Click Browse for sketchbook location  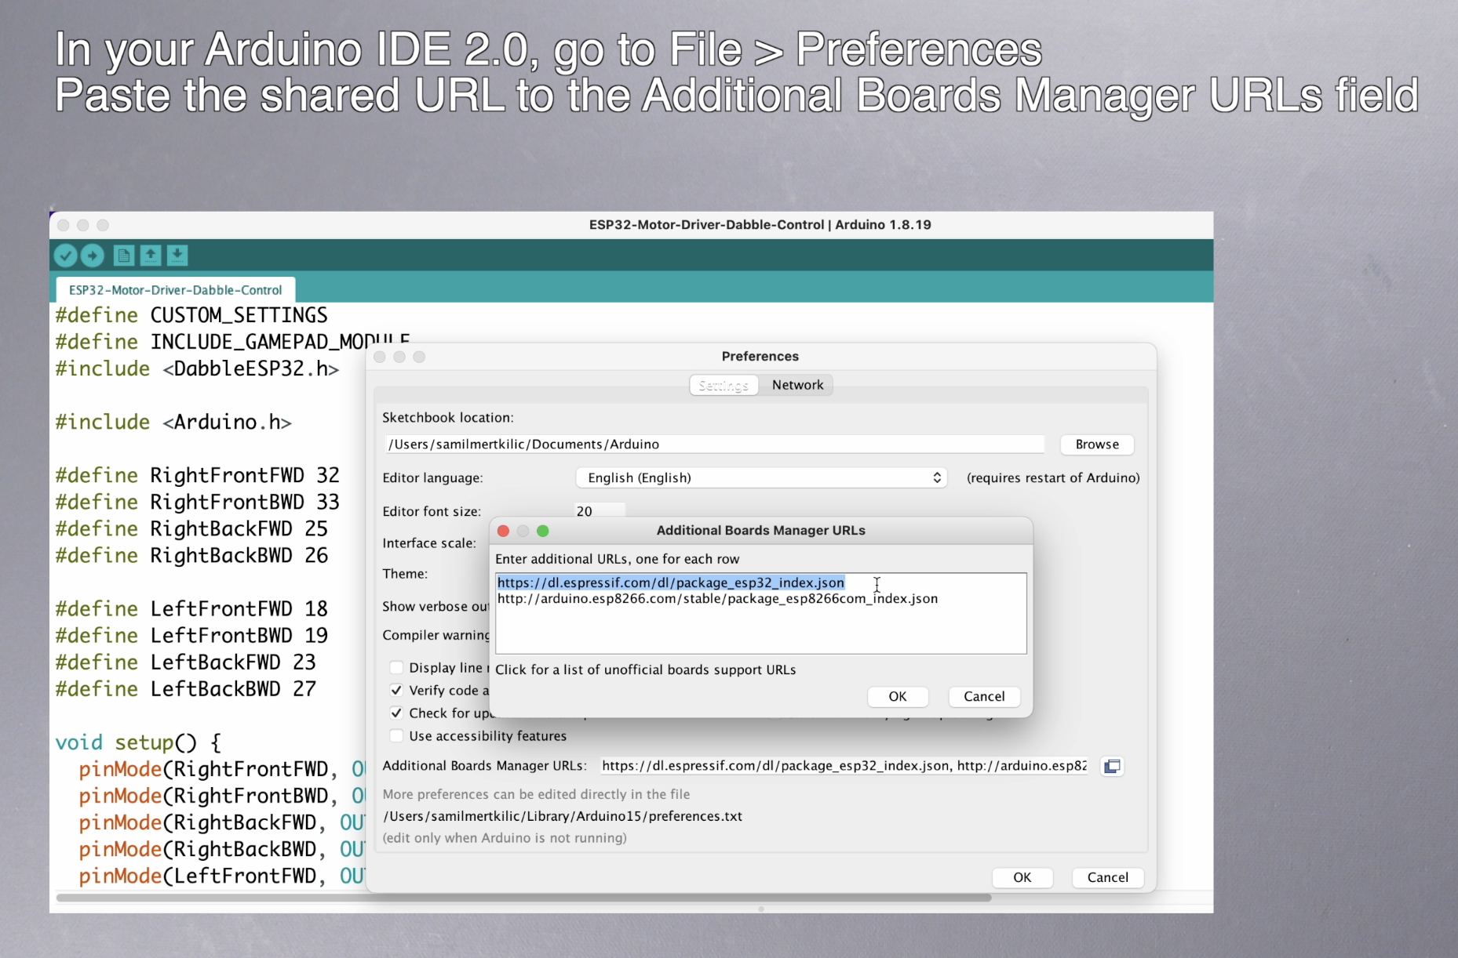(1097, 445)
